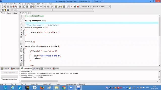Viewport: 161px width, 90px height.
Task: Click the Close file toolbar icon
Action: pos(13,7)
